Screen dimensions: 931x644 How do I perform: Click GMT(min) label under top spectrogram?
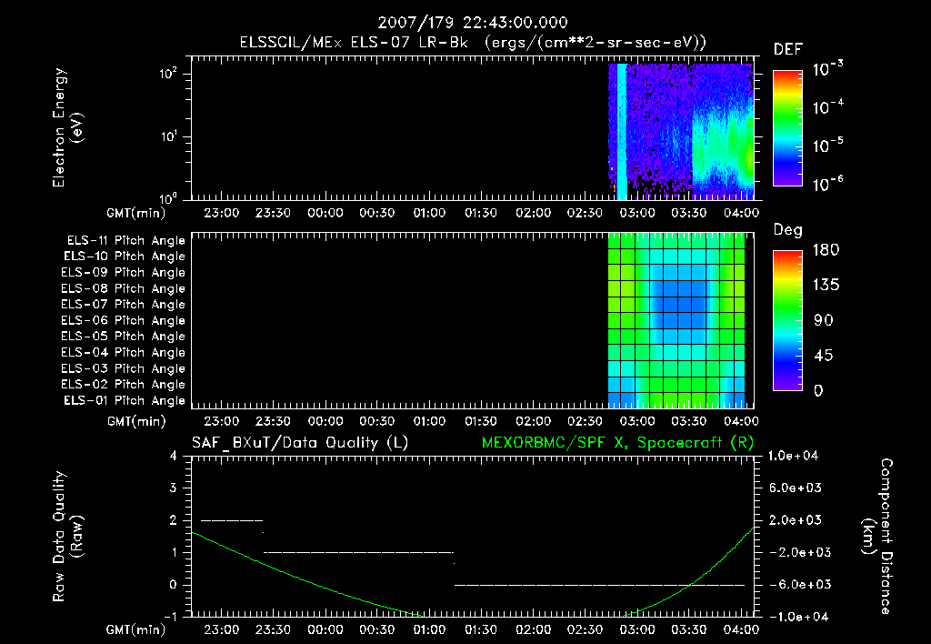point(136,213)
